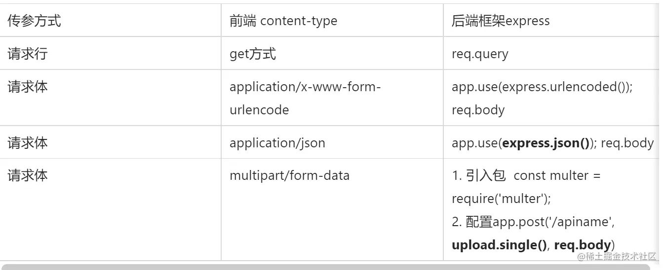Select the 请求行 cell

28,54
